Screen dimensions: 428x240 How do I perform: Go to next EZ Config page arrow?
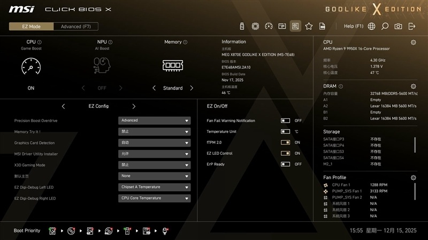pyautogui.click(x=134, y=106)
